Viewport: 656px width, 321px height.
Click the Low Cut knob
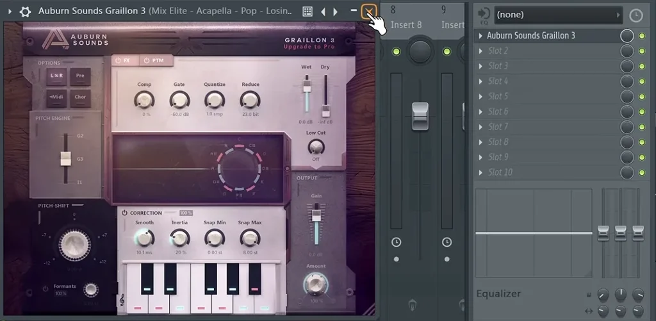click(316, 147)
